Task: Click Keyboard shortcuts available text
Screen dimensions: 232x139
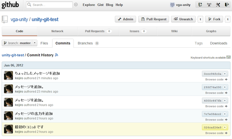Action: coord(208,57)
